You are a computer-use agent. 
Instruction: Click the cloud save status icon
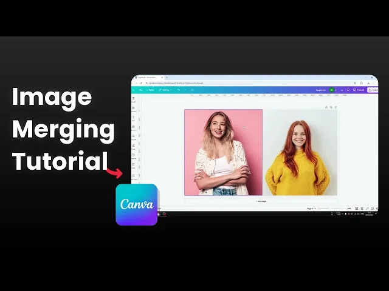point(192,90)
